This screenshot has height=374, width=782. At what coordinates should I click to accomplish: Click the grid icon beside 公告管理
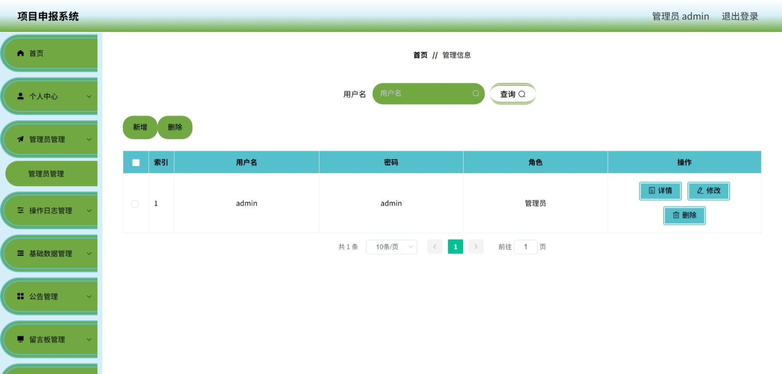(x=20, y=296)
